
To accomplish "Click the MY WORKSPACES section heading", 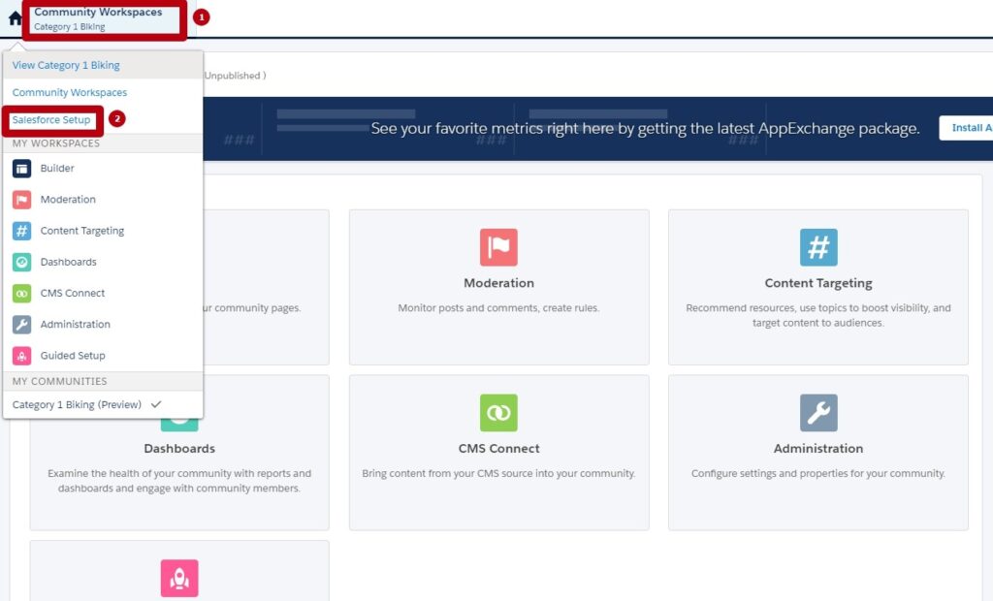I will 55,143.
